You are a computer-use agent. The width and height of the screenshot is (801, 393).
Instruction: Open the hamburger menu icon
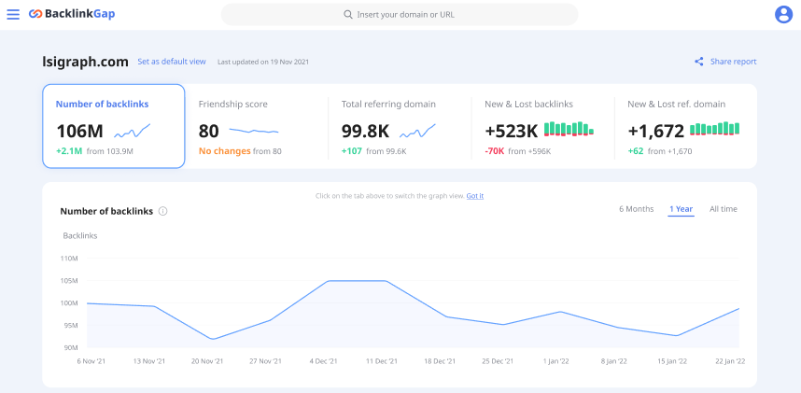(13, 14)
